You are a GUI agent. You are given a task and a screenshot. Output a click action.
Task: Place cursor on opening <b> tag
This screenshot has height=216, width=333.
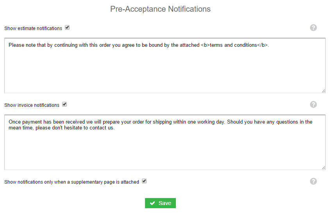click(x=205, y=45)
